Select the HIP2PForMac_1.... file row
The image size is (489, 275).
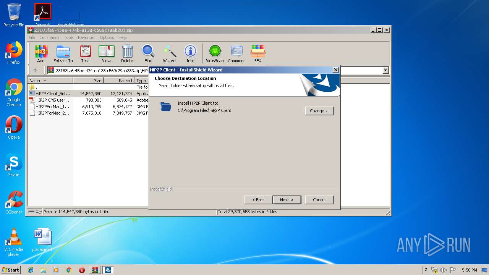[x=88, y=107]
